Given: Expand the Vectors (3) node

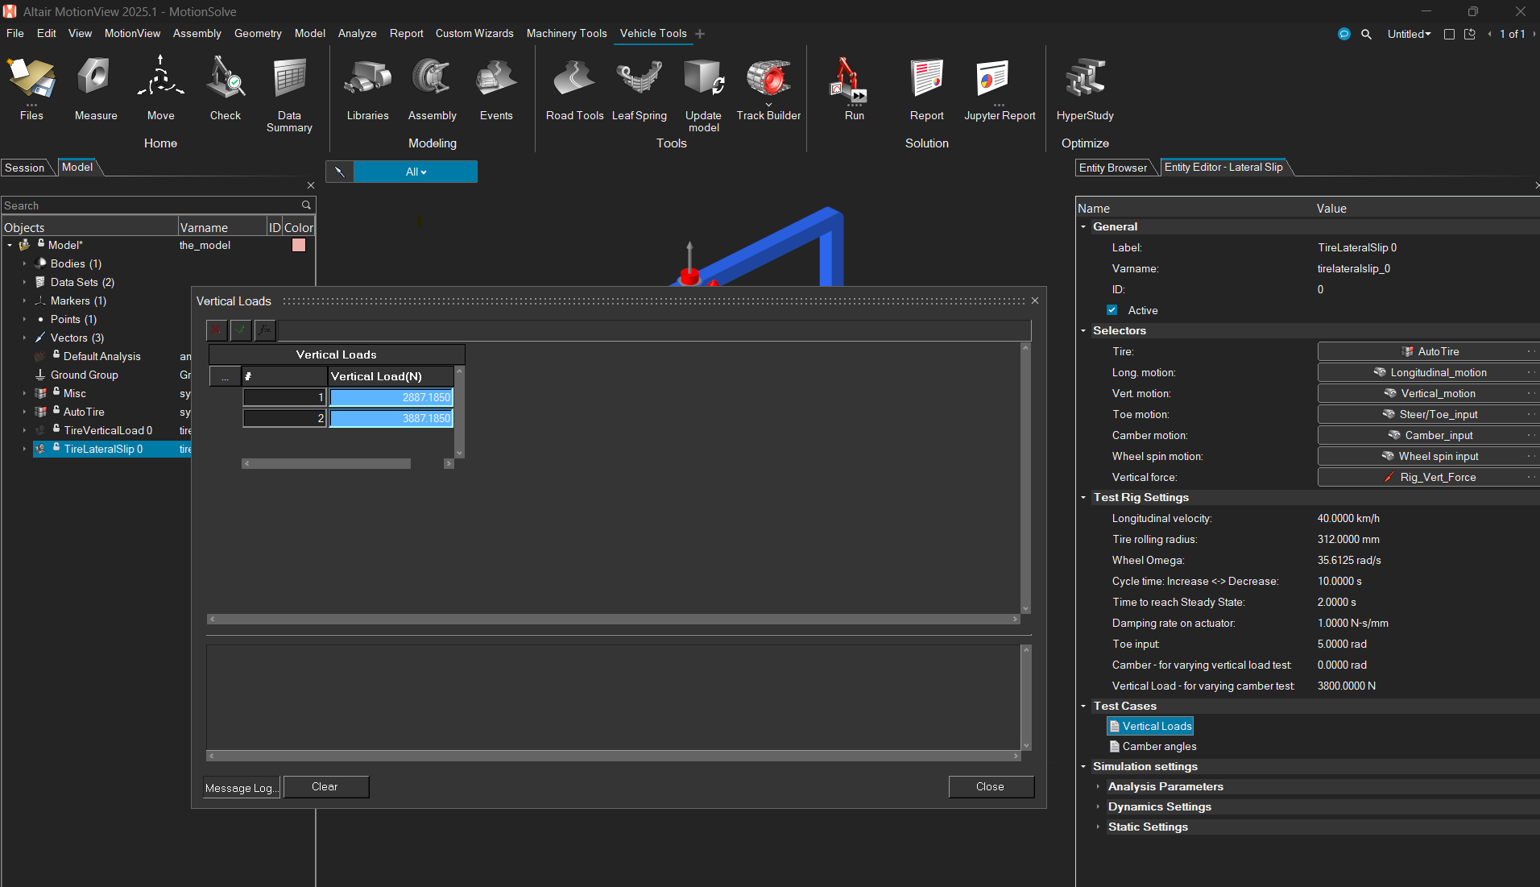Looking at the screenshot, I should coord(24,338).
